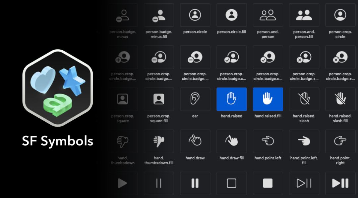
Task: Click the SF Symbols app logo
Action: (x=58, y=88)
